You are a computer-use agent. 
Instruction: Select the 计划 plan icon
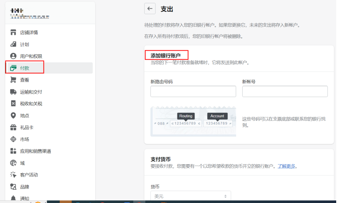click(x=13, y=45)
